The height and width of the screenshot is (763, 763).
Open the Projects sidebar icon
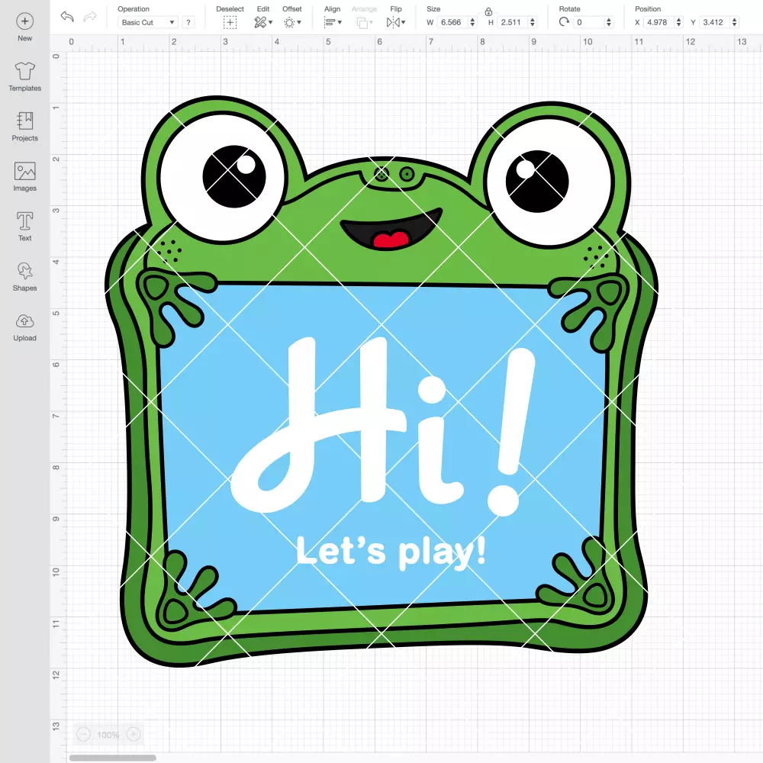(x=25, y=121)
